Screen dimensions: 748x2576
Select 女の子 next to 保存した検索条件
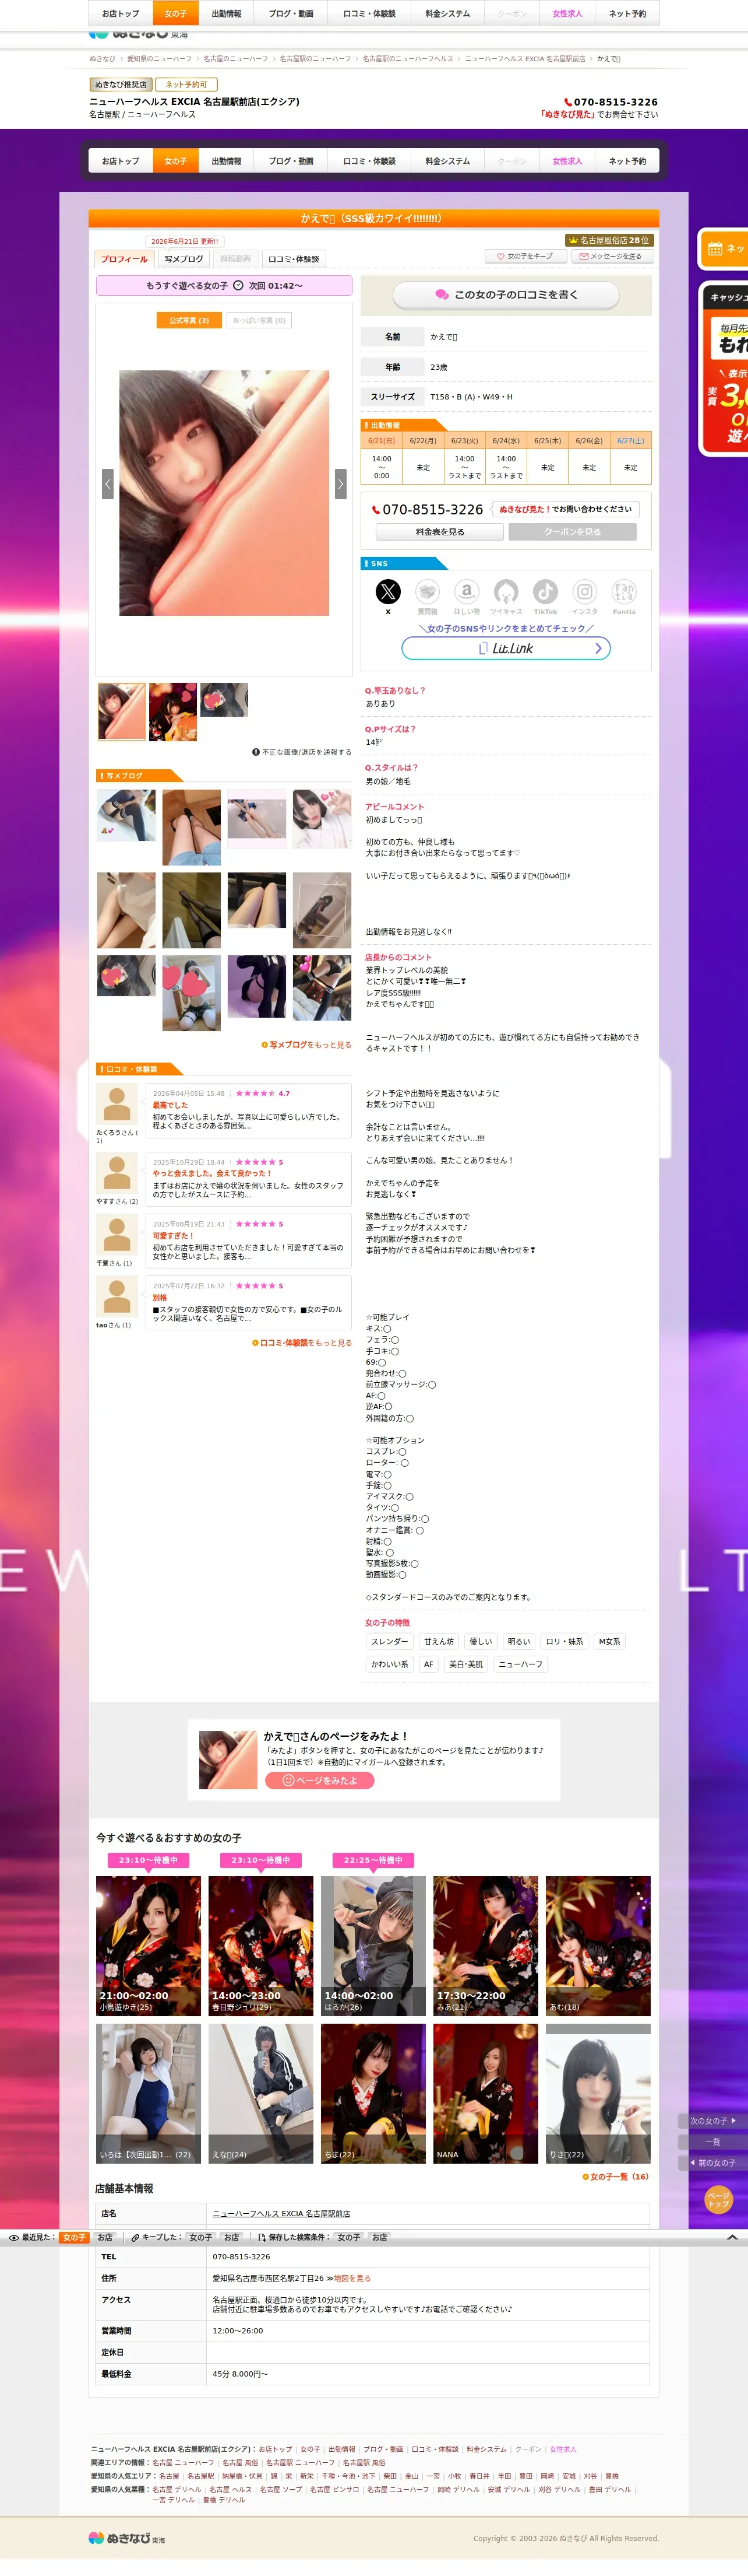348,2237
